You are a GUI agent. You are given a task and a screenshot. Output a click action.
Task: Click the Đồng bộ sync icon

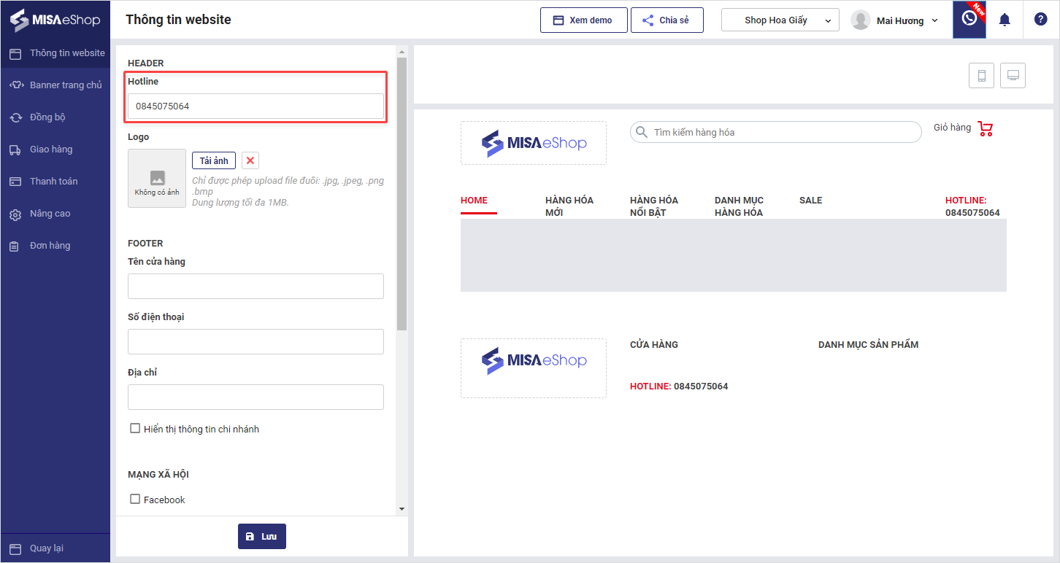click(15, 117)
